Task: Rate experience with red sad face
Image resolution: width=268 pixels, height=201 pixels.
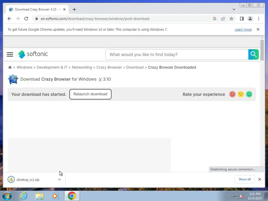Action: point(232,94)
